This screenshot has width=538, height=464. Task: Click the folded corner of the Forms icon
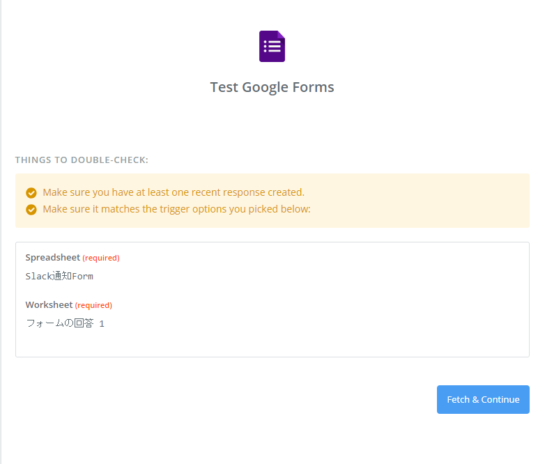[281, 35]
